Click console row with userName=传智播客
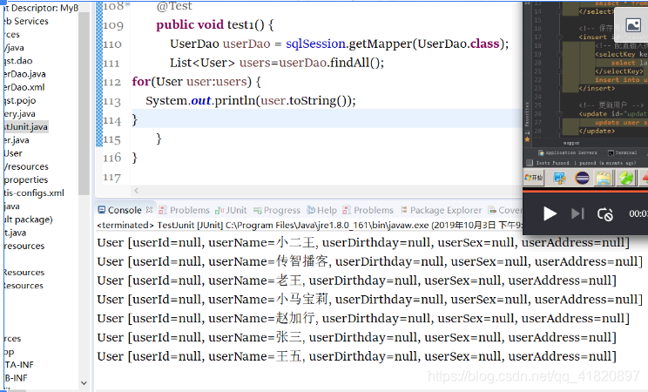Viewport: 648px width, 392px height. 369,261
